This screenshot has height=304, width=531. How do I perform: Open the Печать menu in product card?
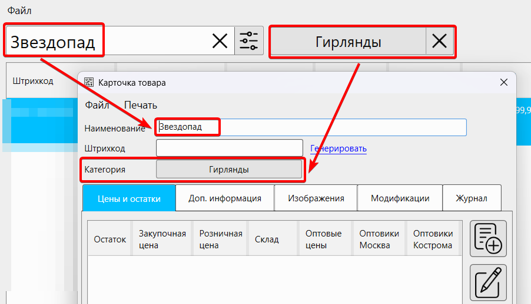click(140, 106)
